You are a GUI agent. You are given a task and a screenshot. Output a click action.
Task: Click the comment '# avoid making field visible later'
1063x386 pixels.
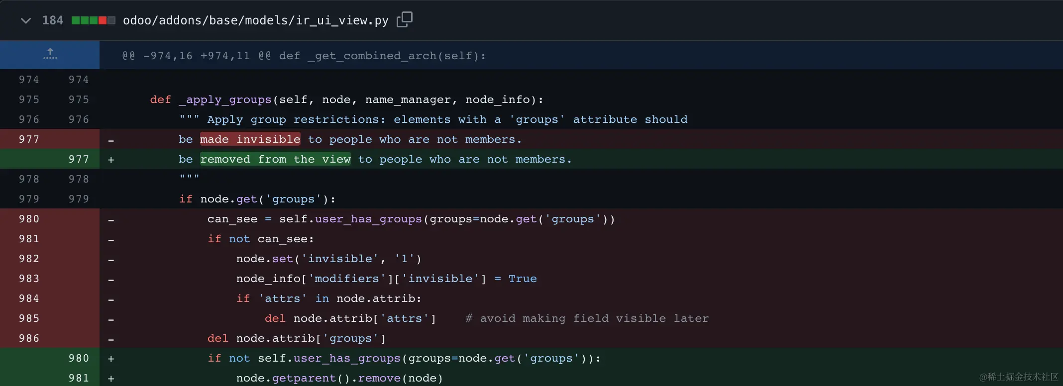coord(587,318)
